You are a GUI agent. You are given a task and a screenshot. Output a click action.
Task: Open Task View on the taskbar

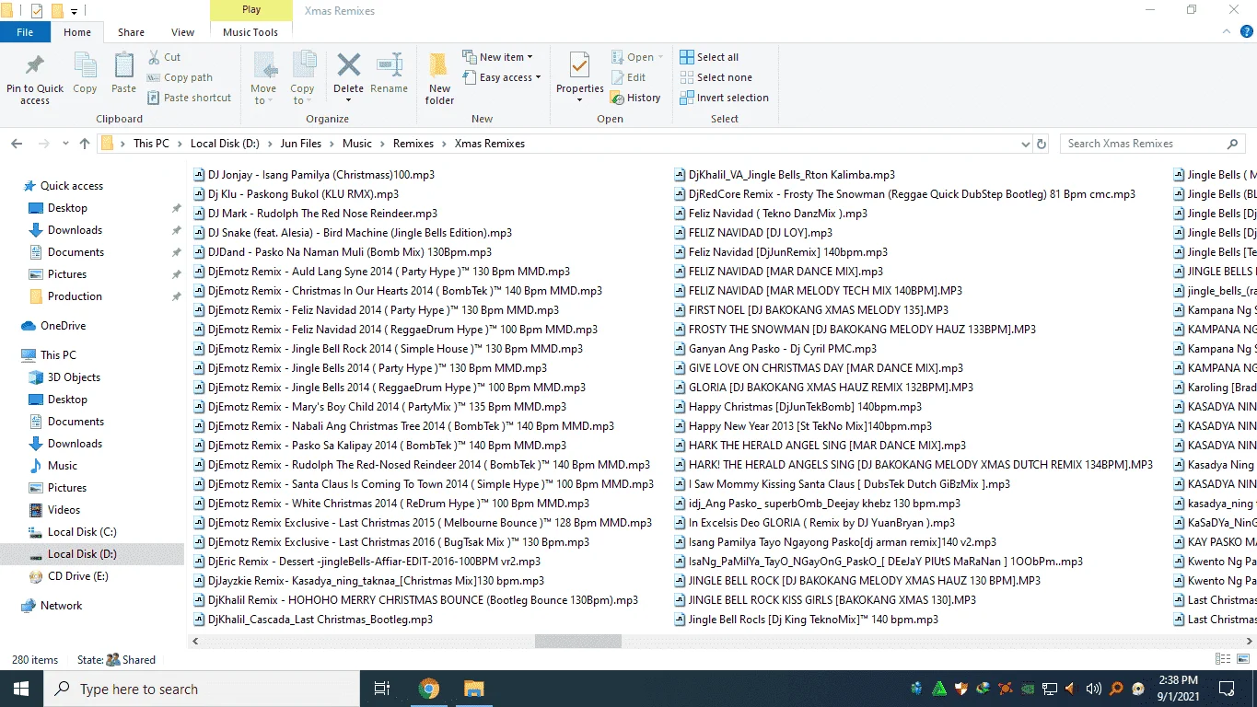click(382, 689)
